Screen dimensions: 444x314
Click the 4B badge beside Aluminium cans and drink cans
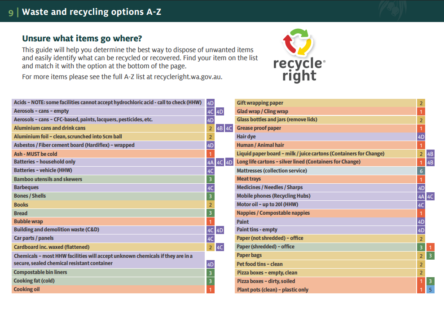click(220, 128)
